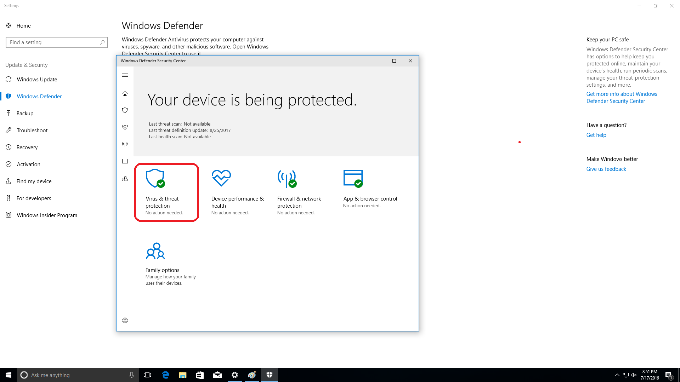Open App & browser control tile
This screenshot has height=382, width=680.
pyautogui.click(x=370, y=189)
